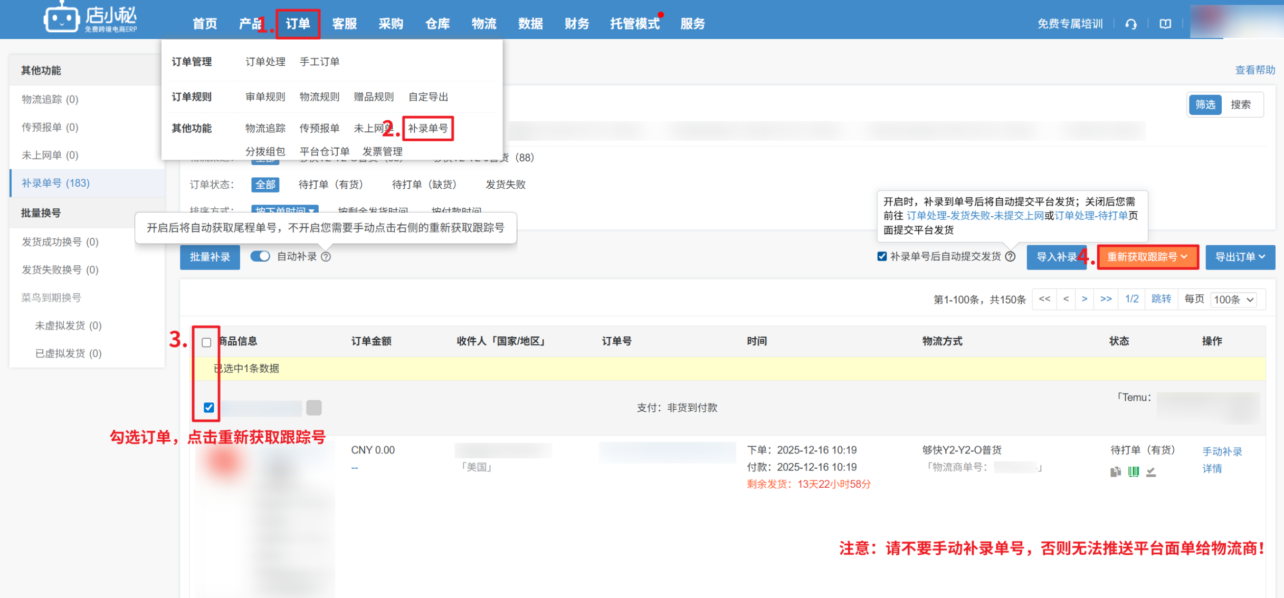Select 补录单号 in the order submenu

pyautogui.click(x=427, y=129)
